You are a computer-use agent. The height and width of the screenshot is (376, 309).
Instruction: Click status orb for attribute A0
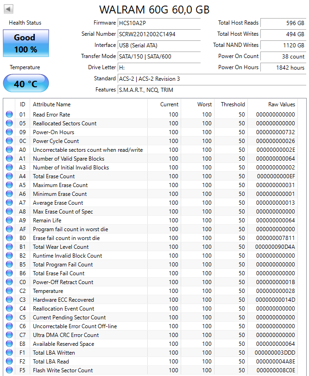pyautogui.click(x=9, y=149)
